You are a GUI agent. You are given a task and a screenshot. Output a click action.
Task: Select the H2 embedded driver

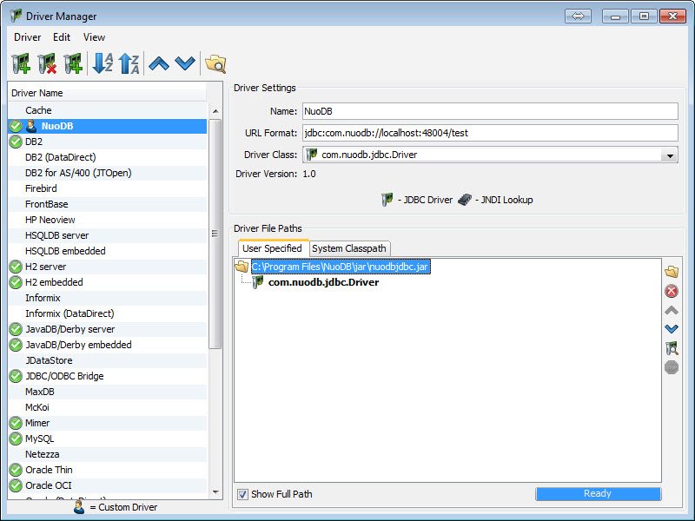tap(108, 282)
